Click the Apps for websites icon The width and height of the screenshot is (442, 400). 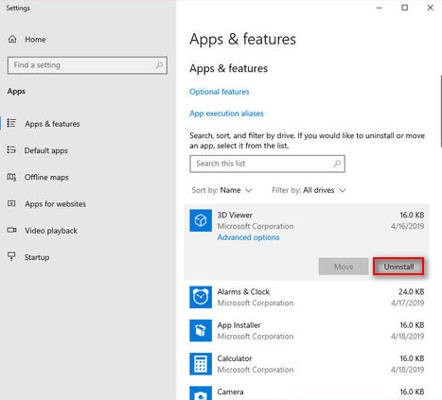[11, 203]
